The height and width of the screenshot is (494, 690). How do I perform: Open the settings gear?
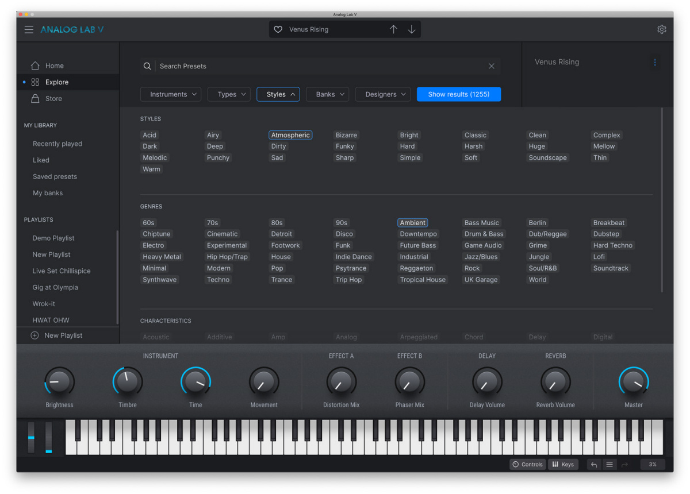[x=661, y=29]
